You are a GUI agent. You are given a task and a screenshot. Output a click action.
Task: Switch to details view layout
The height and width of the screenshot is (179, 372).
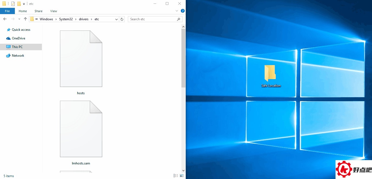click(x=176, y=176)
